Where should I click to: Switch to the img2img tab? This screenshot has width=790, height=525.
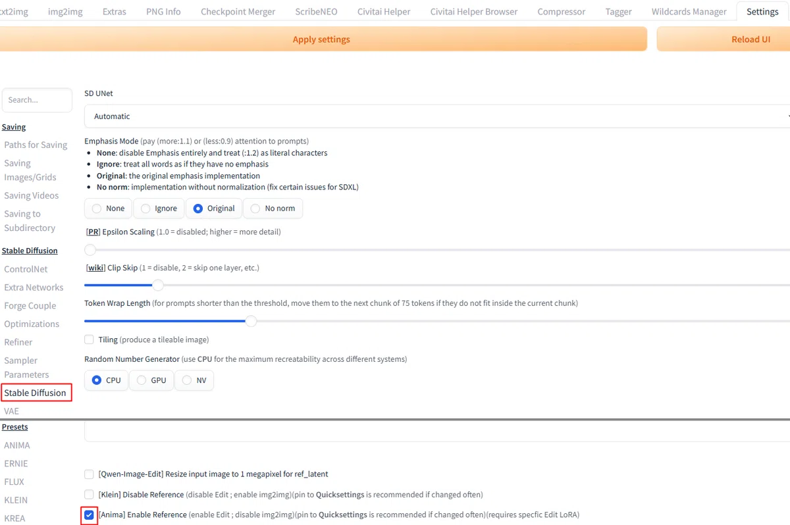pyautogui.click(x=65, y=11)
